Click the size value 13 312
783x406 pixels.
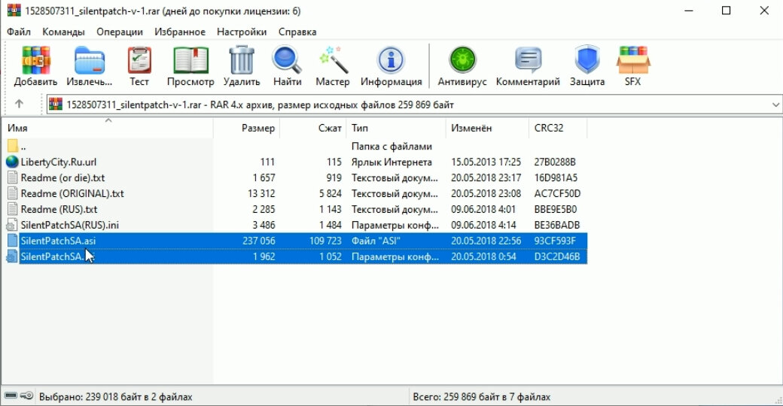(261, 193)
